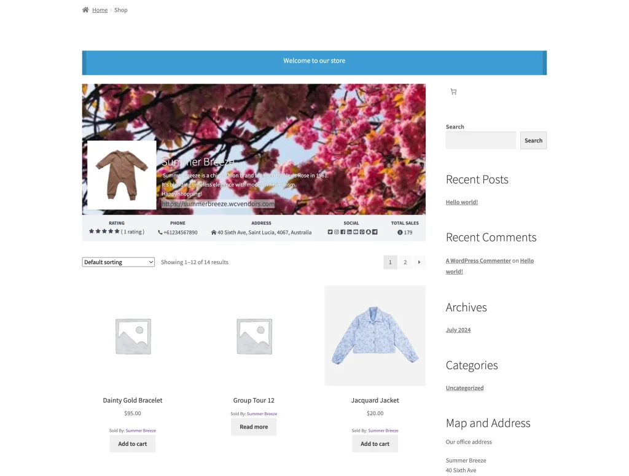Click the $20.00 price text

tap(375, 413)
